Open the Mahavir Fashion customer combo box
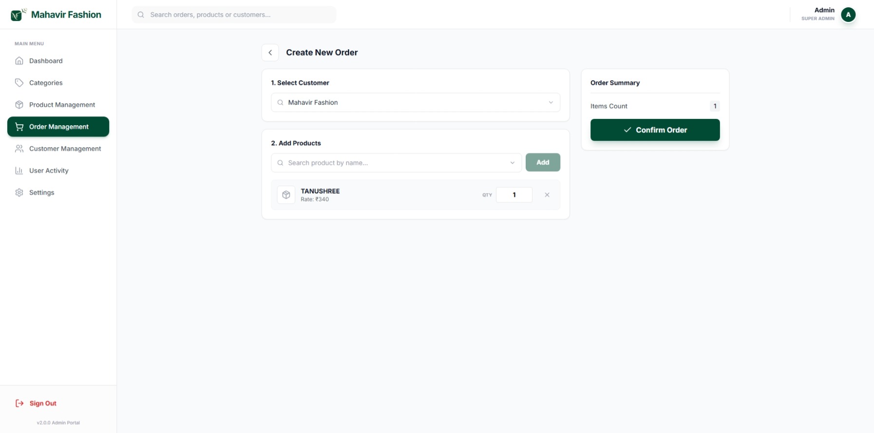The image size is (874, 433). [415, 103]
